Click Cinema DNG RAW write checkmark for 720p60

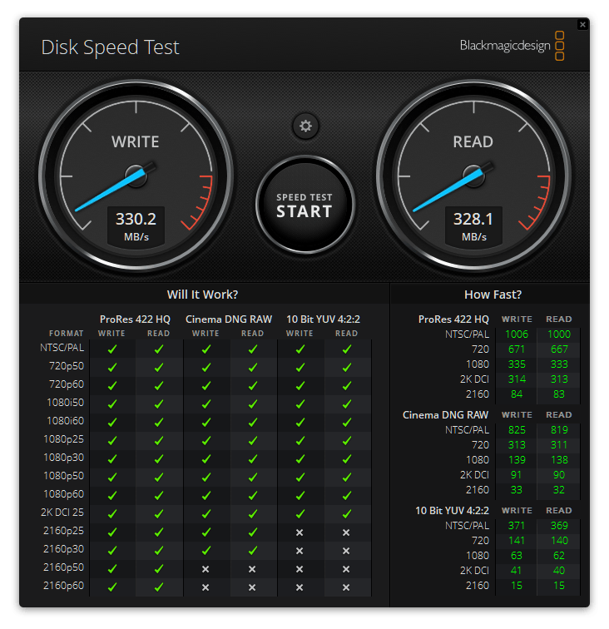coord(206,385)
